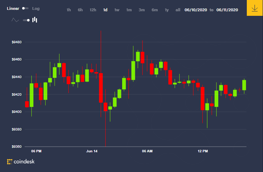Select the 3m time range
Viewport: 263px width, 172px height.
click(x=142, y=10)
